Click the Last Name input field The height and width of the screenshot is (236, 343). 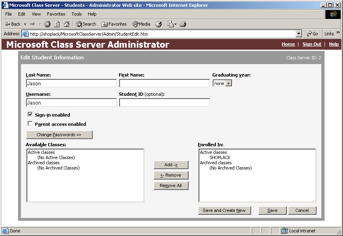click(71, 83)
